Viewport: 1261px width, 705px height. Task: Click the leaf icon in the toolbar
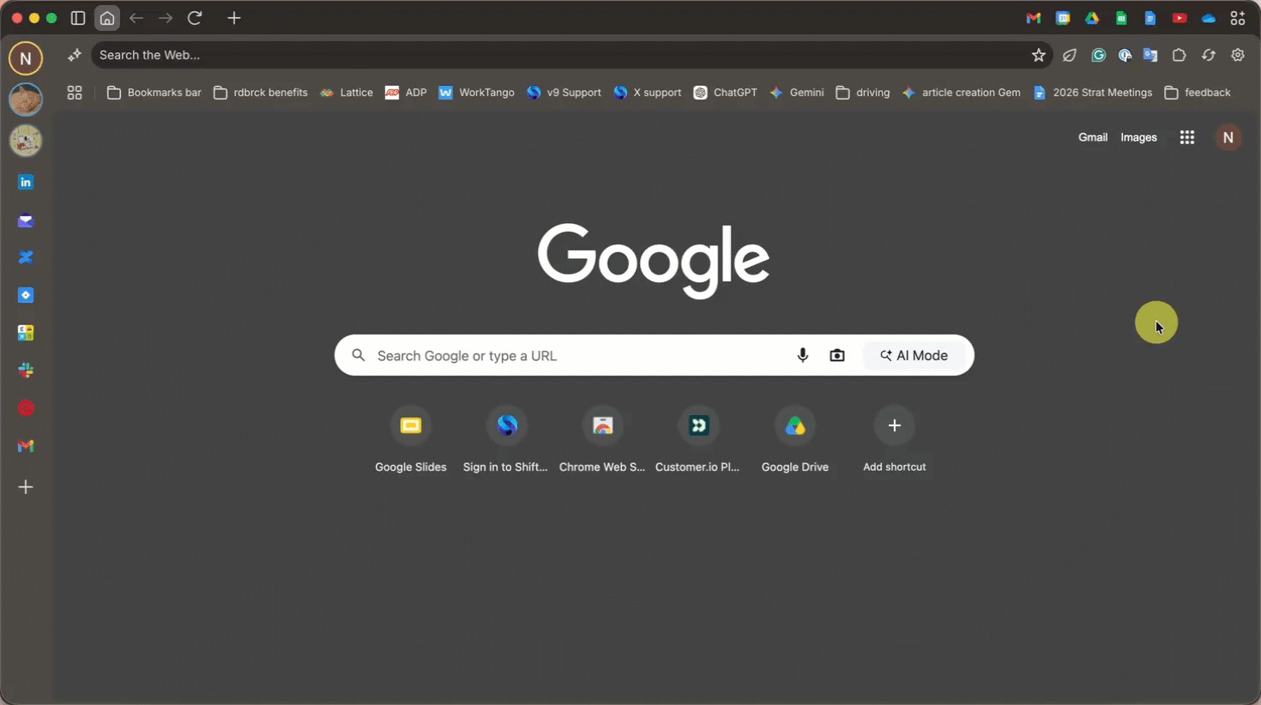click(1070, 55)
